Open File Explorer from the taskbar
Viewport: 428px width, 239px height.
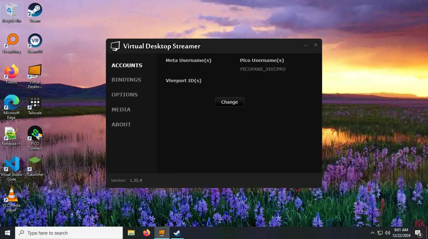tap(131, 233)
